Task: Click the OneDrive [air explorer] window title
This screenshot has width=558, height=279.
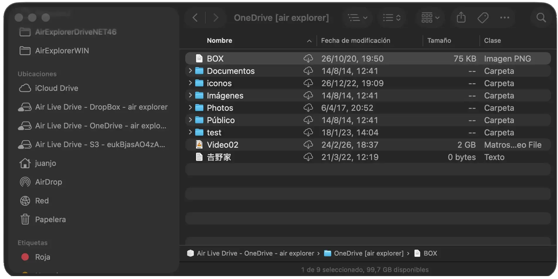Action: (x=281, y=18)
